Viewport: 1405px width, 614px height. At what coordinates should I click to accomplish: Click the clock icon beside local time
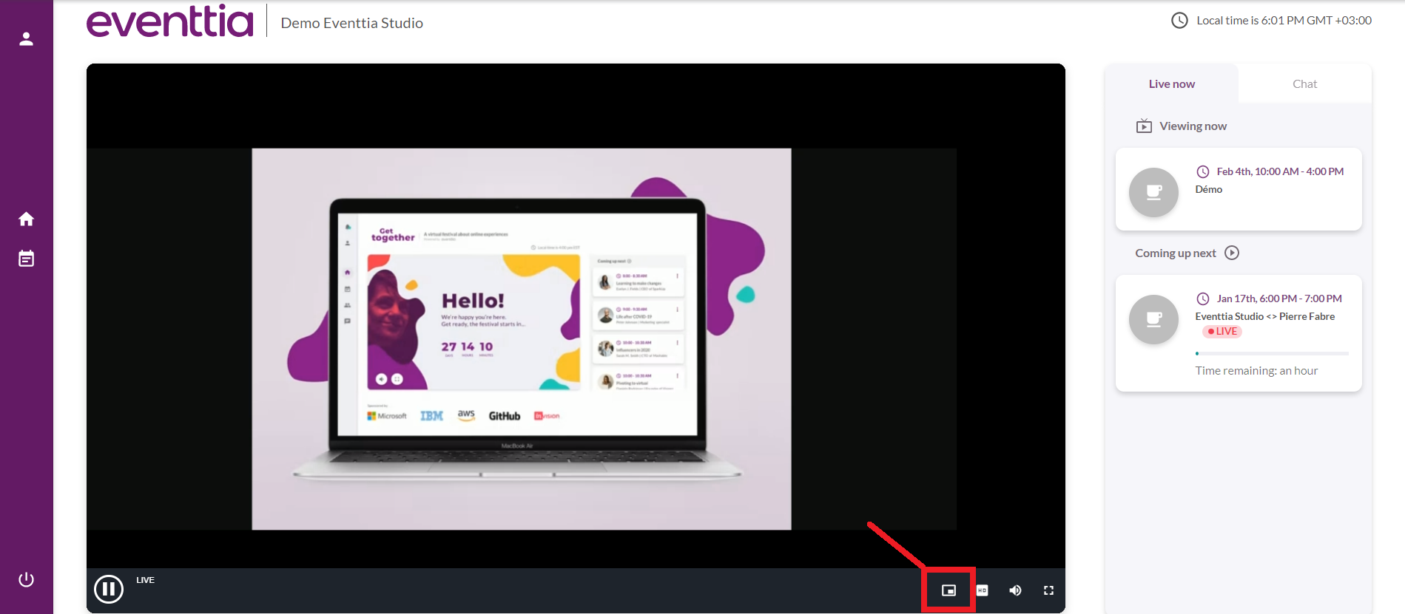1179,21
